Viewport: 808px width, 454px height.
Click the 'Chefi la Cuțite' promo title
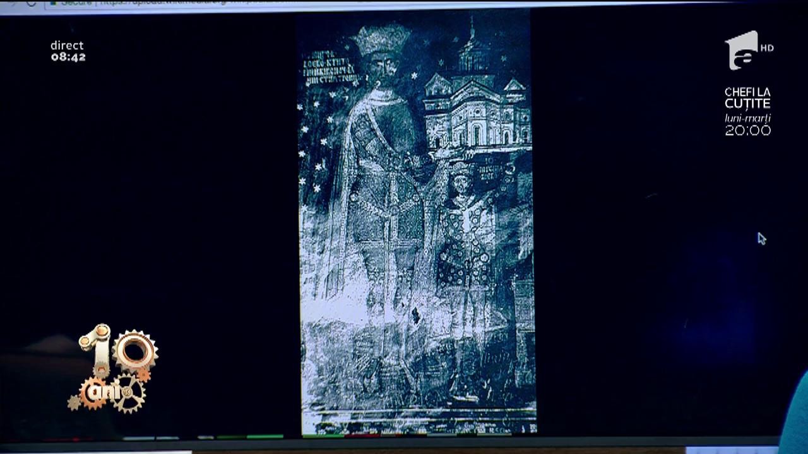click(747, 98)
